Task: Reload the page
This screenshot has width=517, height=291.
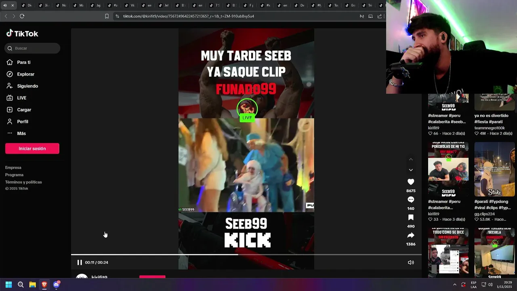Action: point(22,16)
